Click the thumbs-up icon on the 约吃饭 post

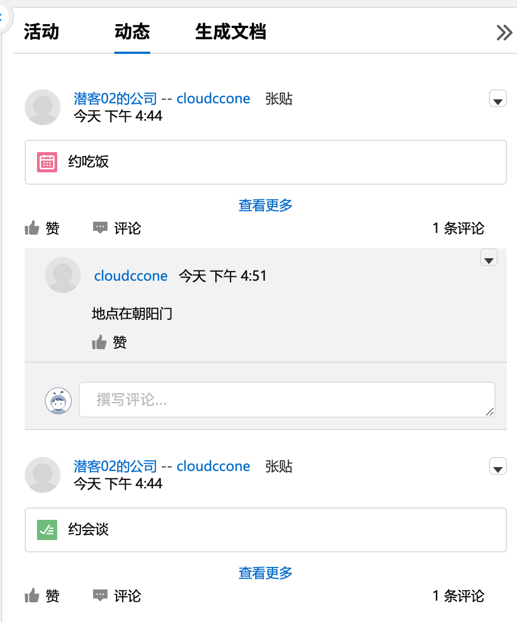pos(33,228)
